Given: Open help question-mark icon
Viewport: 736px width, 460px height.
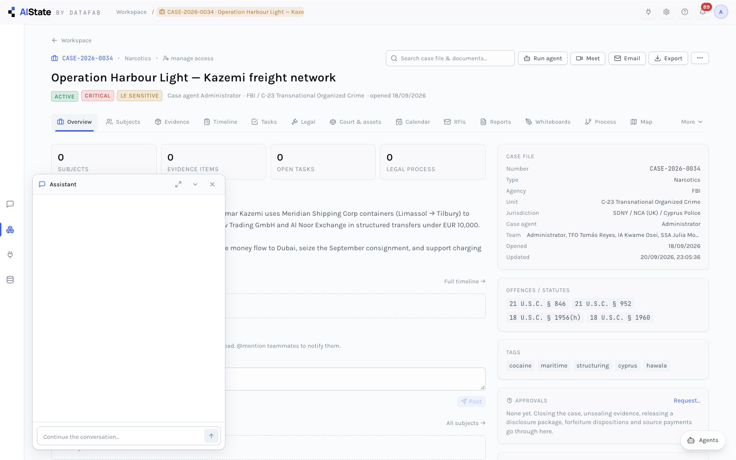Looking at the screenshot, I should (x=684, y=12).
